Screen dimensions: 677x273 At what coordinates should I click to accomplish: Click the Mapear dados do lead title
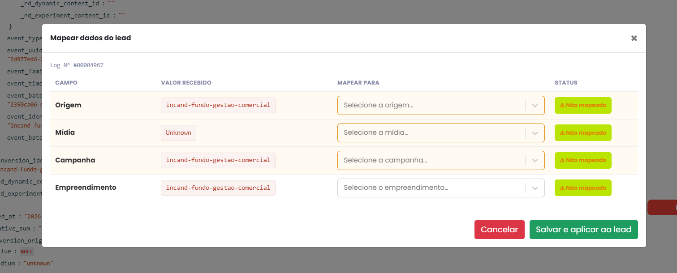click(91, 38)
